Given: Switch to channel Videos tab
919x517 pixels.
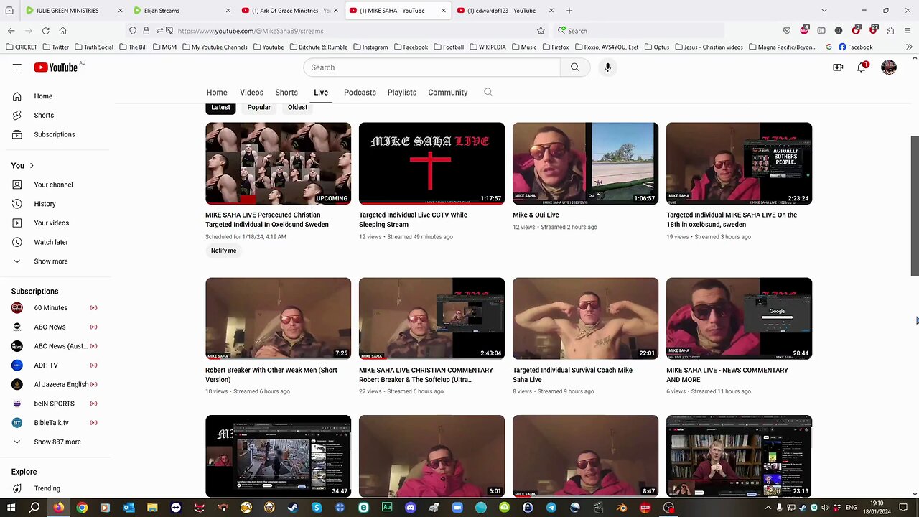Looking at the screenshot, I should pos(251,93).
